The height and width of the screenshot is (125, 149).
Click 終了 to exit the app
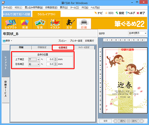coord(141,13)
